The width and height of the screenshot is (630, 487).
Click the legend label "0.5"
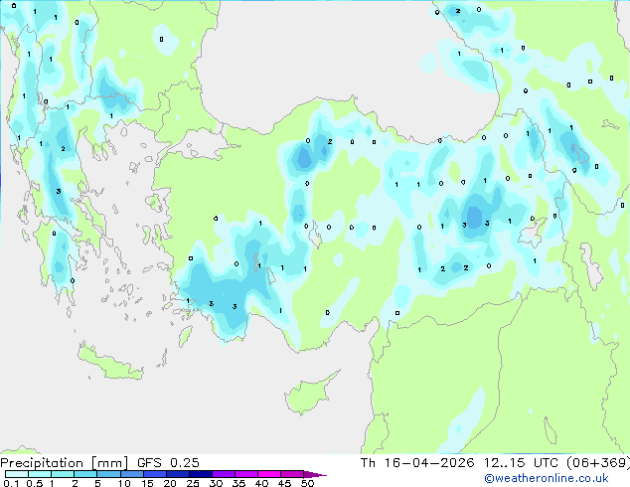point(35,483)
